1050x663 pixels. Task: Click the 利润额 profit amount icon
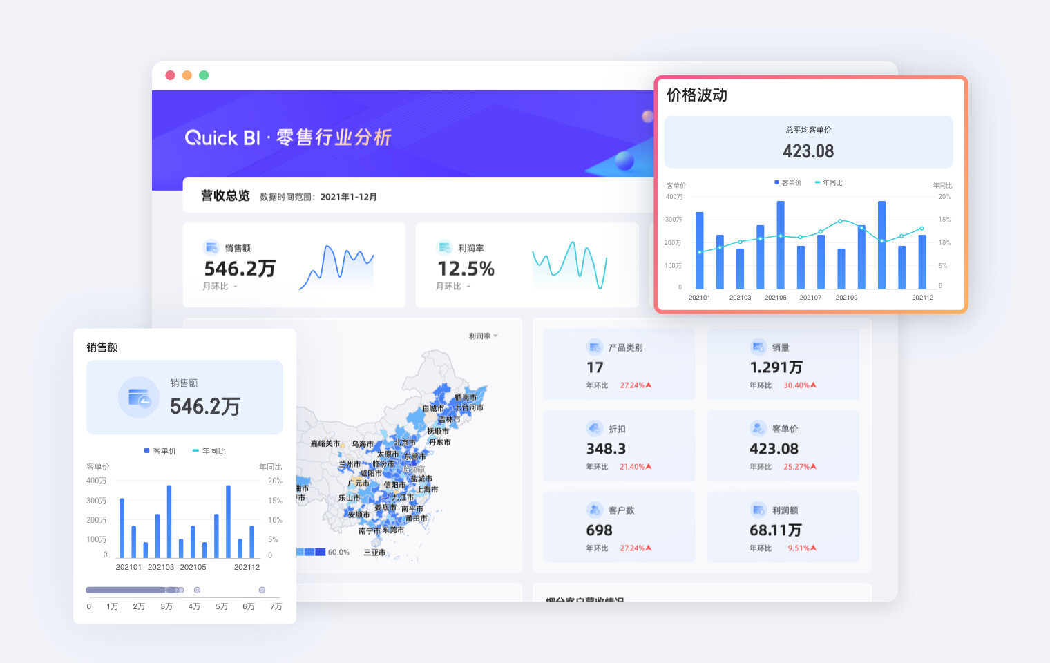click(x=758, y=510)
